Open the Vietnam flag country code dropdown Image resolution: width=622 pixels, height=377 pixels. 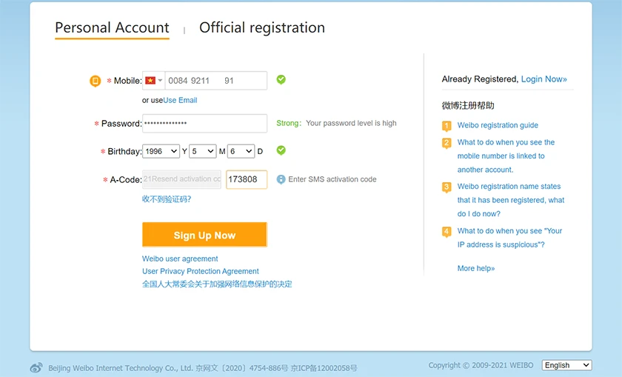coord(153,81)
